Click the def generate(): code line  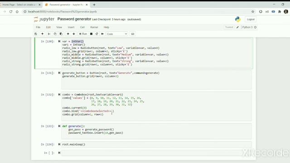pyautogui.click(x=73, y=126)
